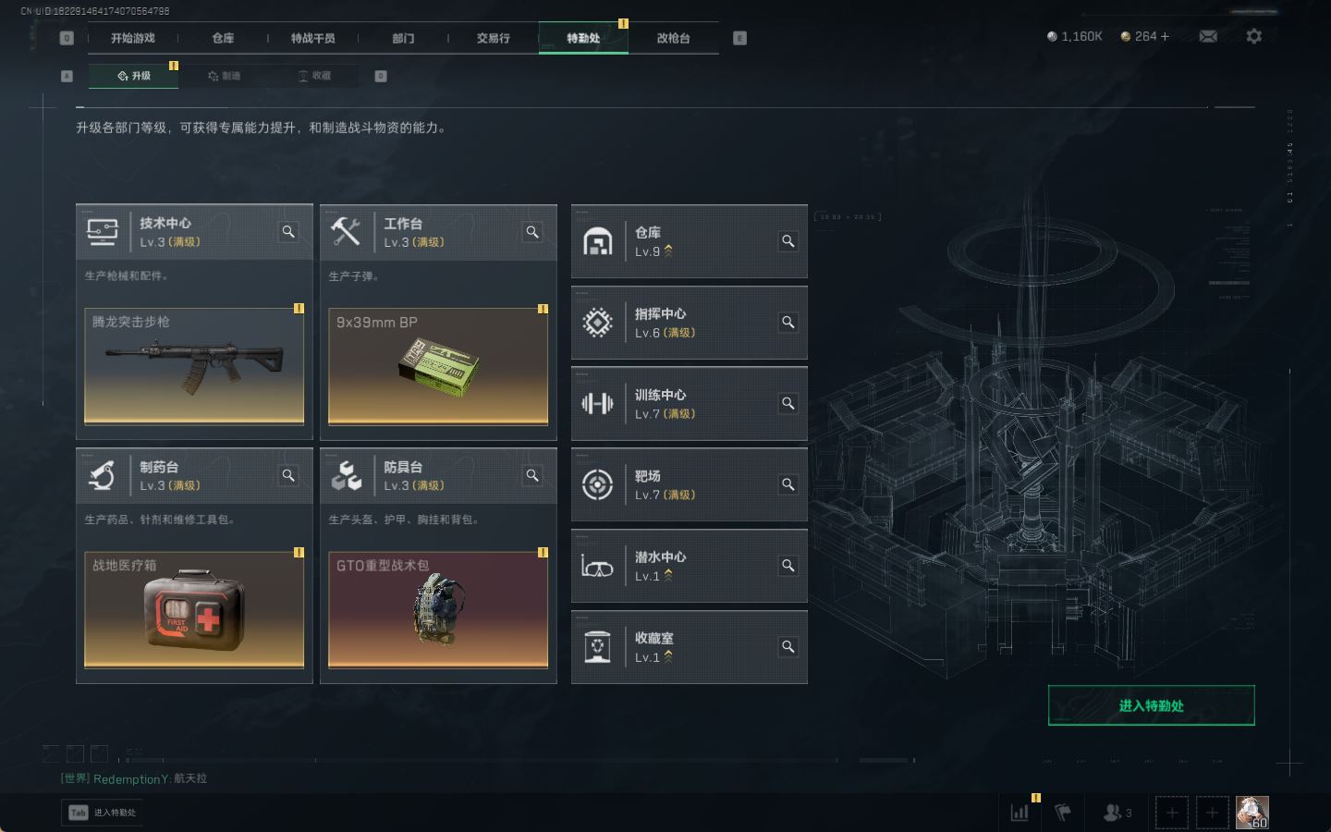Open the 改枪台 tab
Viewport: 1331px width, 832px height.
[673, 38]
